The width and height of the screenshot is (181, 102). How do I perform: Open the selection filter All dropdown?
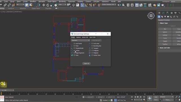click(20, 5)
